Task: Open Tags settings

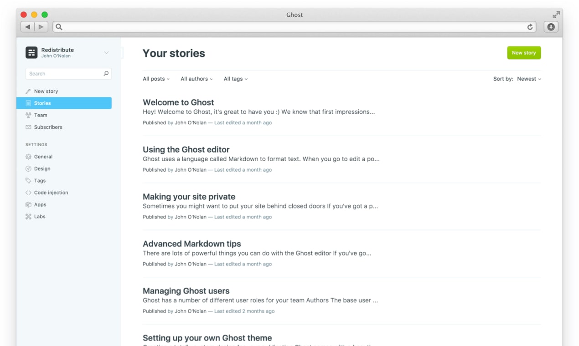Action: tap(40, 181)
